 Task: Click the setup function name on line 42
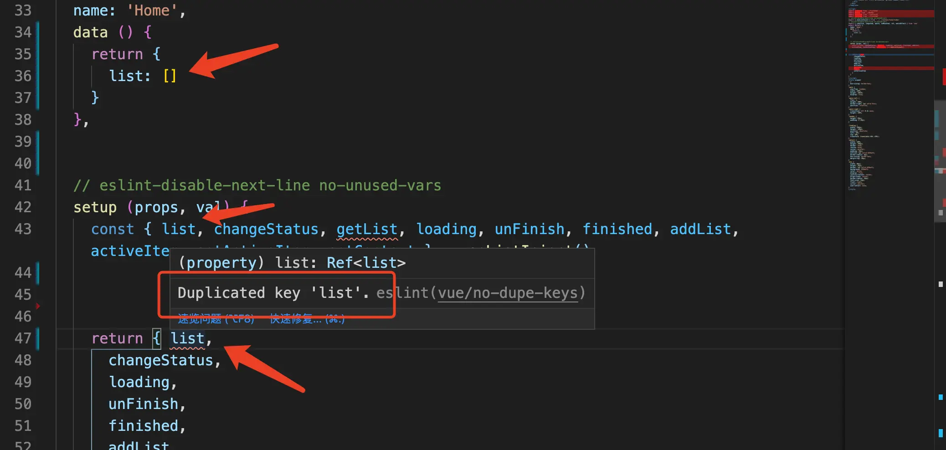tap(95, 208)
